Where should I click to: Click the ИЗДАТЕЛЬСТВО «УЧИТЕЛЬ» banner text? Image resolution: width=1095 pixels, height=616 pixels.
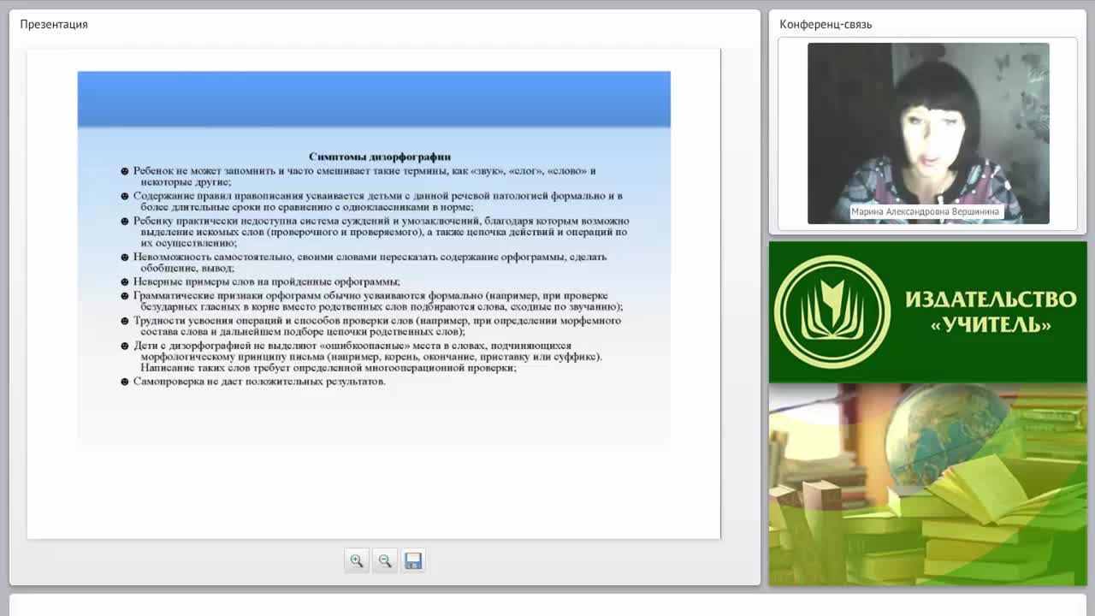coord(991,311)
